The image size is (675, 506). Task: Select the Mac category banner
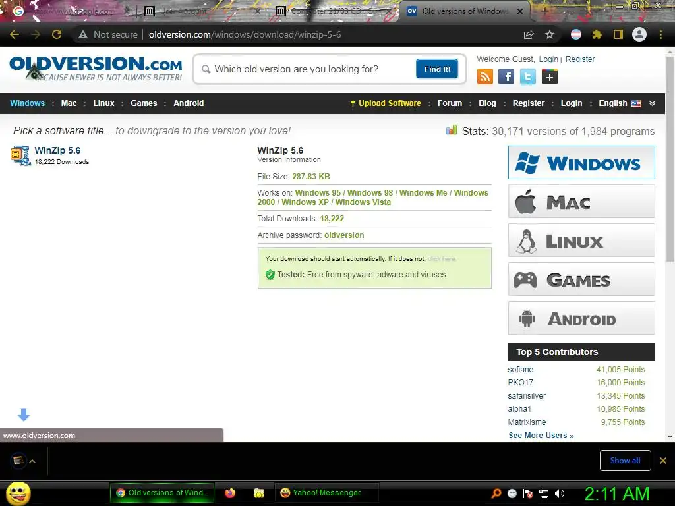(581, 202)
